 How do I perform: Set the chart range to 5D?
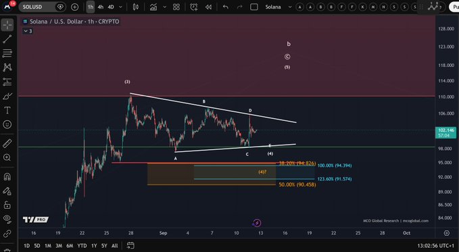(37, 245)
